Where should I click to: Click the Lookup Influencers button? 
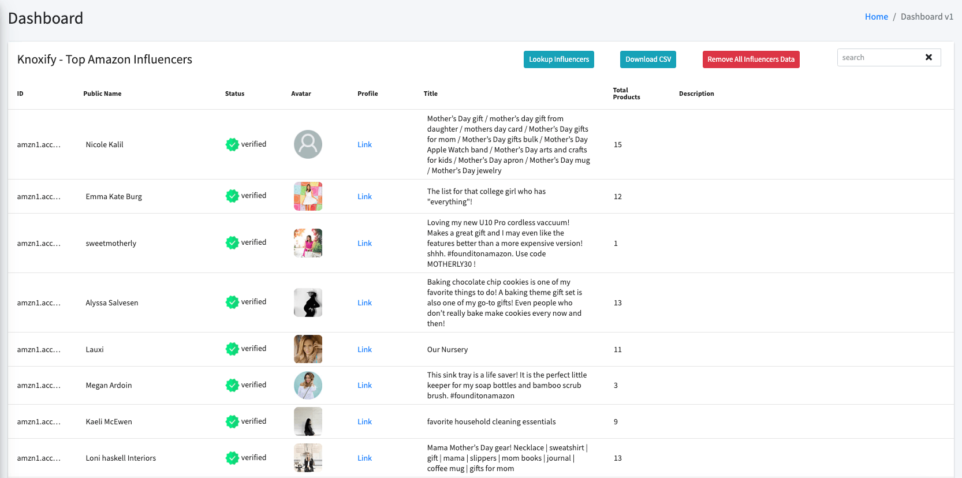click(558, 59)
